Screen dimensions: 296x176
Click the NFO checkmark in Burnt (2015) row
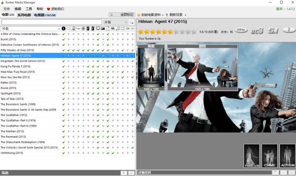point(64,39)
